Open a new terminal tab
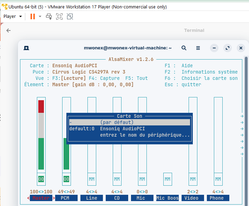Image resolution: width=249 pixels, height=206 pixels. click(26, 48)
